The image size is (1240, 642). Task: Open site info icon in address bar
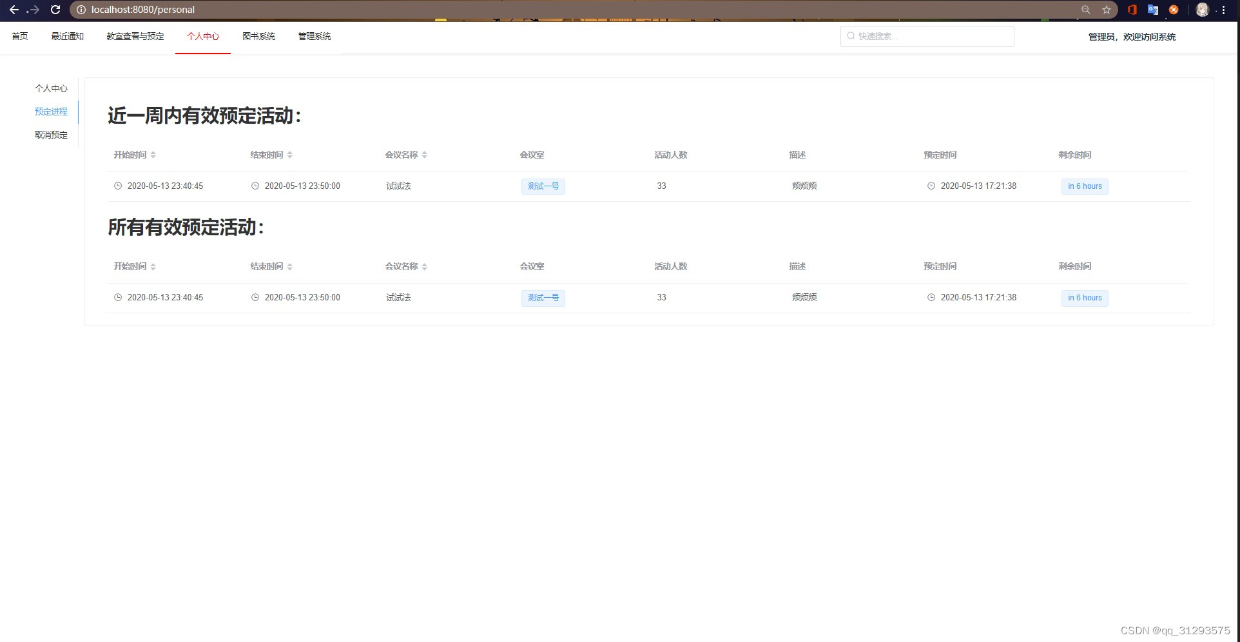[81, 10]
